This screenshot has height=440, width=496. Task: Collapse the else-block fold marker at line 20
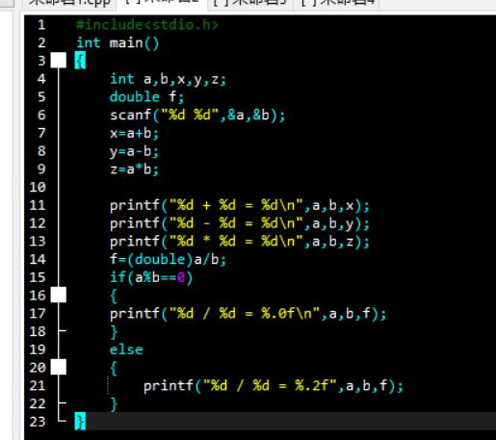tap(59, 367)
